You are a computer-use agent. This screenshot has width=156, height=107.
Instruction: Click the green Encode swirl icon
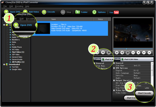tap(44, 12)
